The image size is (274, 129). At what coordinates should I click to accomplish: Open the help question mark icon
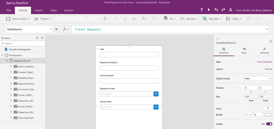pyautogui.click(x=201, y=10)
